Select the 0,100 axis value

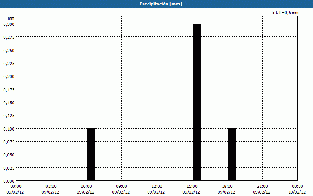coord(9,129)
